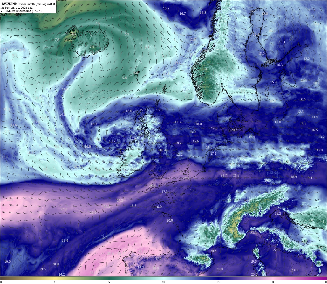Click the colorbar tick labeled 30
This screenshot has width=327, height=284.
click(x=272, y=282)
